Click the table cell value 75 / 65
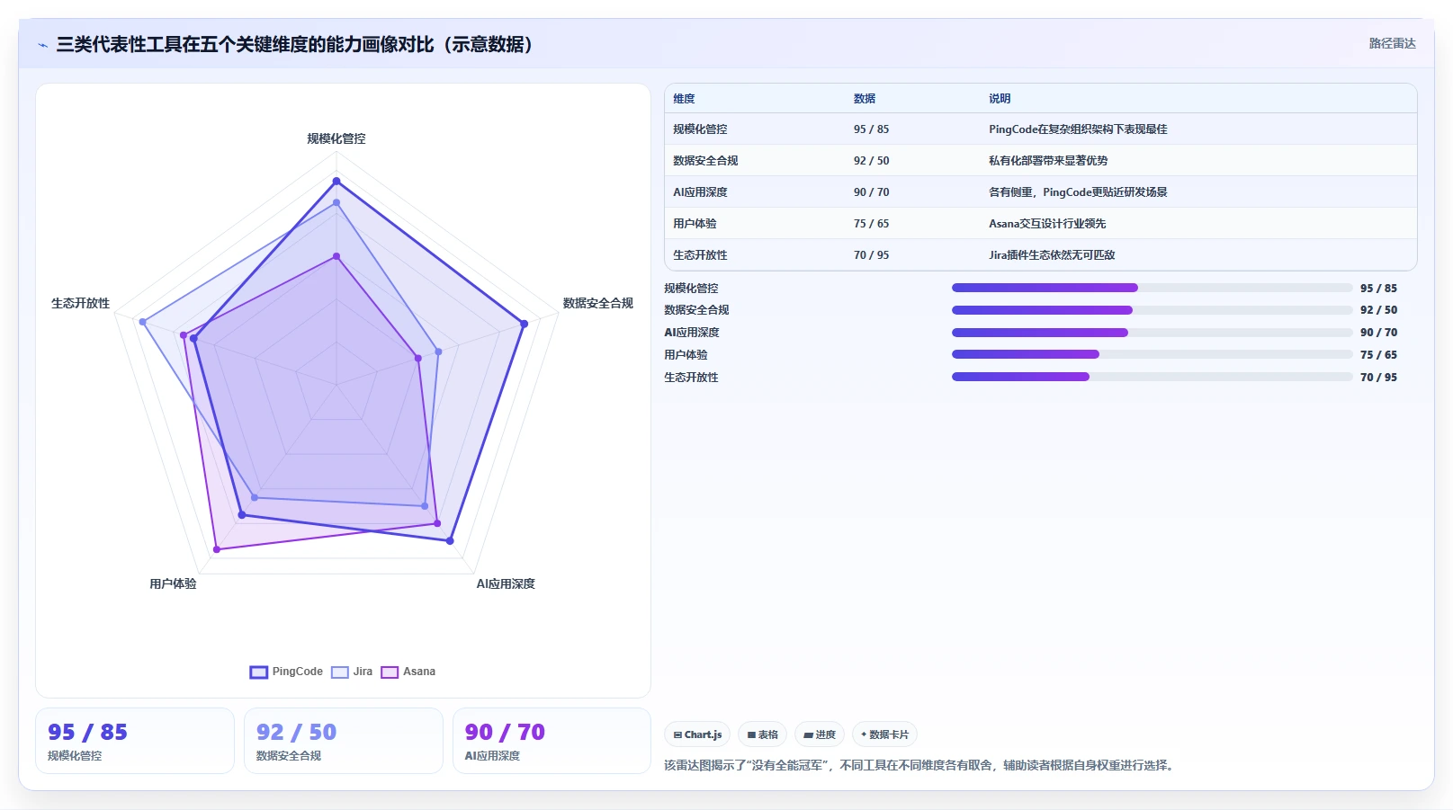The image size is (1453, 810). tap(871, 224)
